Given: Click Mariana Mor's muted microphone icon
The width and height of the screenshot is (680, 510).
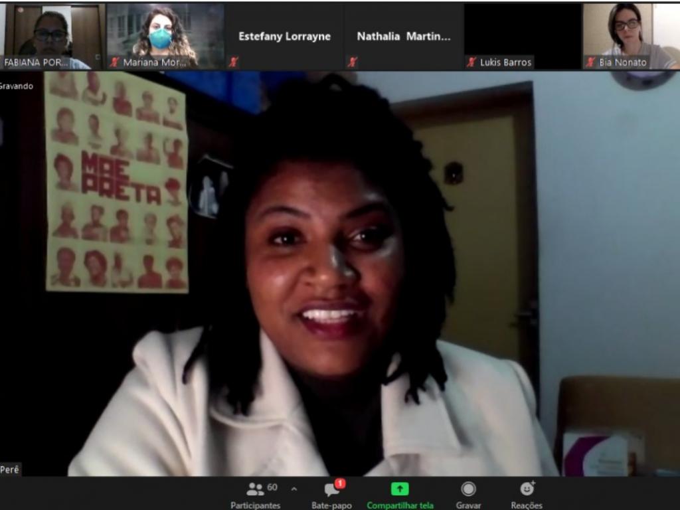Looking at the screenshot, I should [114, 62].
